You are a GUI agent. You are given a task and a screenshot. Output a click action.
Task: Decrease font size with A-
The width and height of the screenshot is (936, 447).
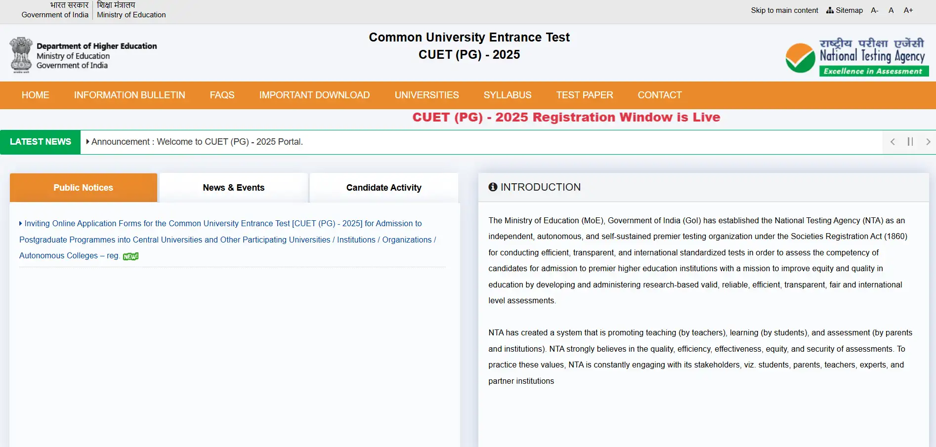click(x=875, y=10)
